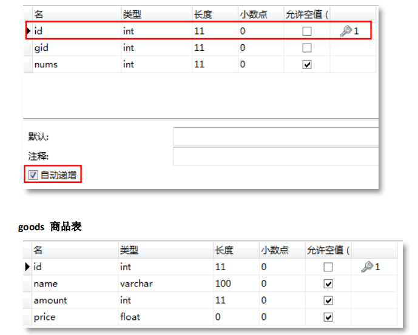Click the 注释: label text
The width and height of the screenshot is (418, 335).
pyautogui.click(x=38, y=156)
